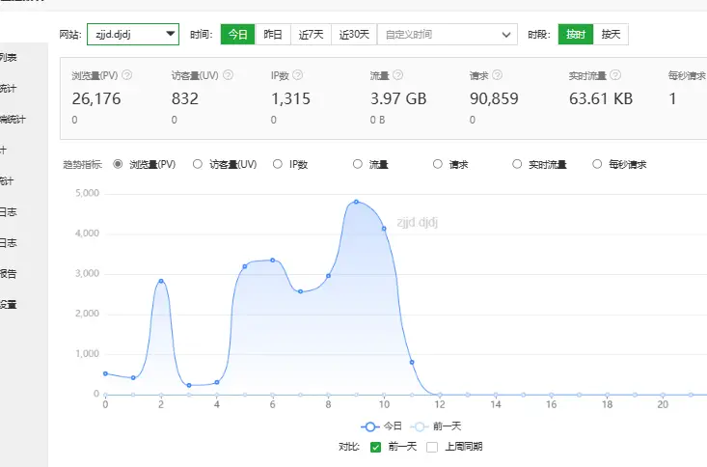
Task: Click the chart data point at hour 2
Action: coord(161,281)
